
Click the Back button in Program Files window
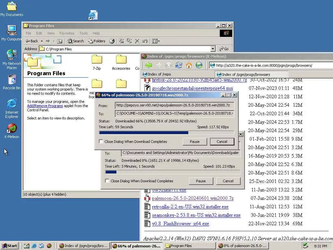tap(32, 41)
